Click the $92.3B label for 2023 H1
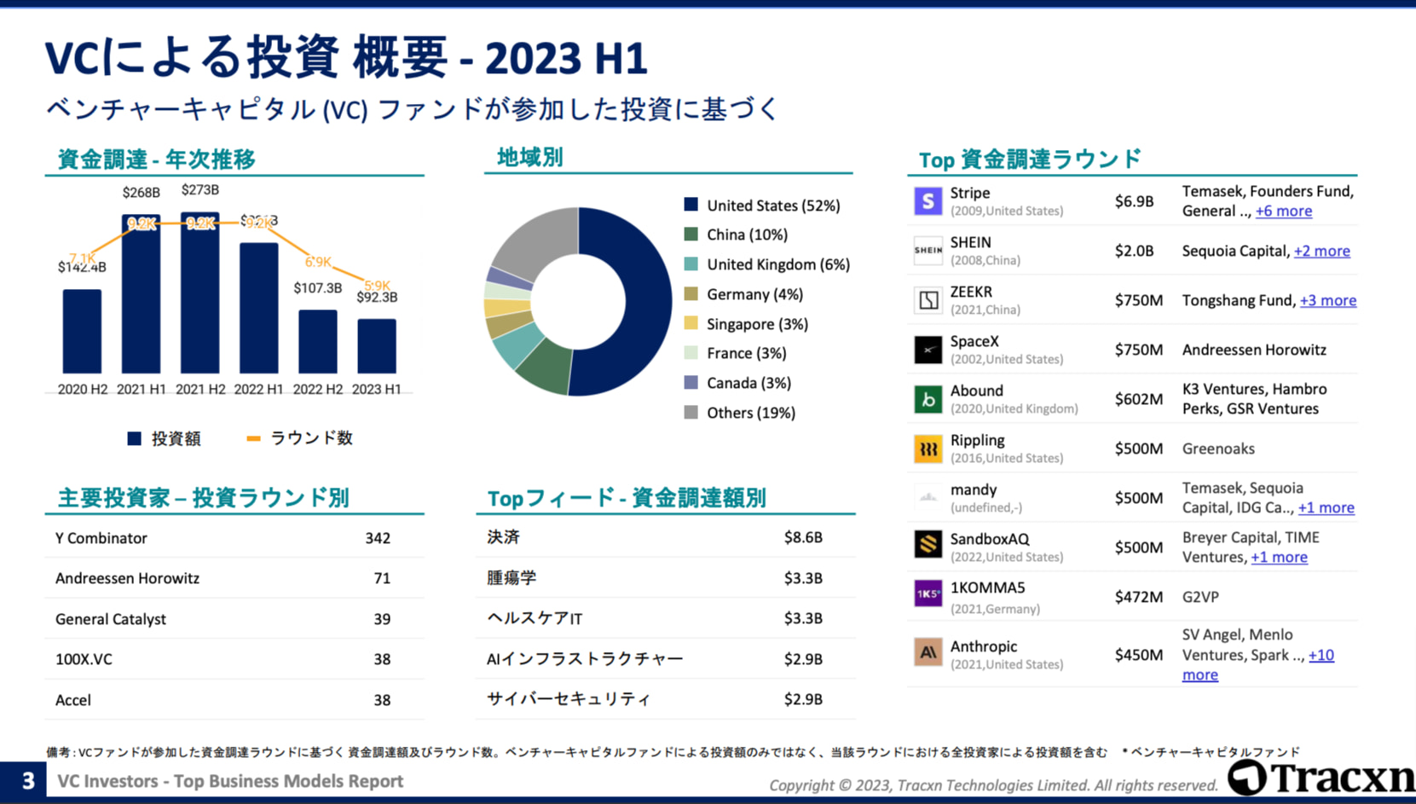 [377, 298]
